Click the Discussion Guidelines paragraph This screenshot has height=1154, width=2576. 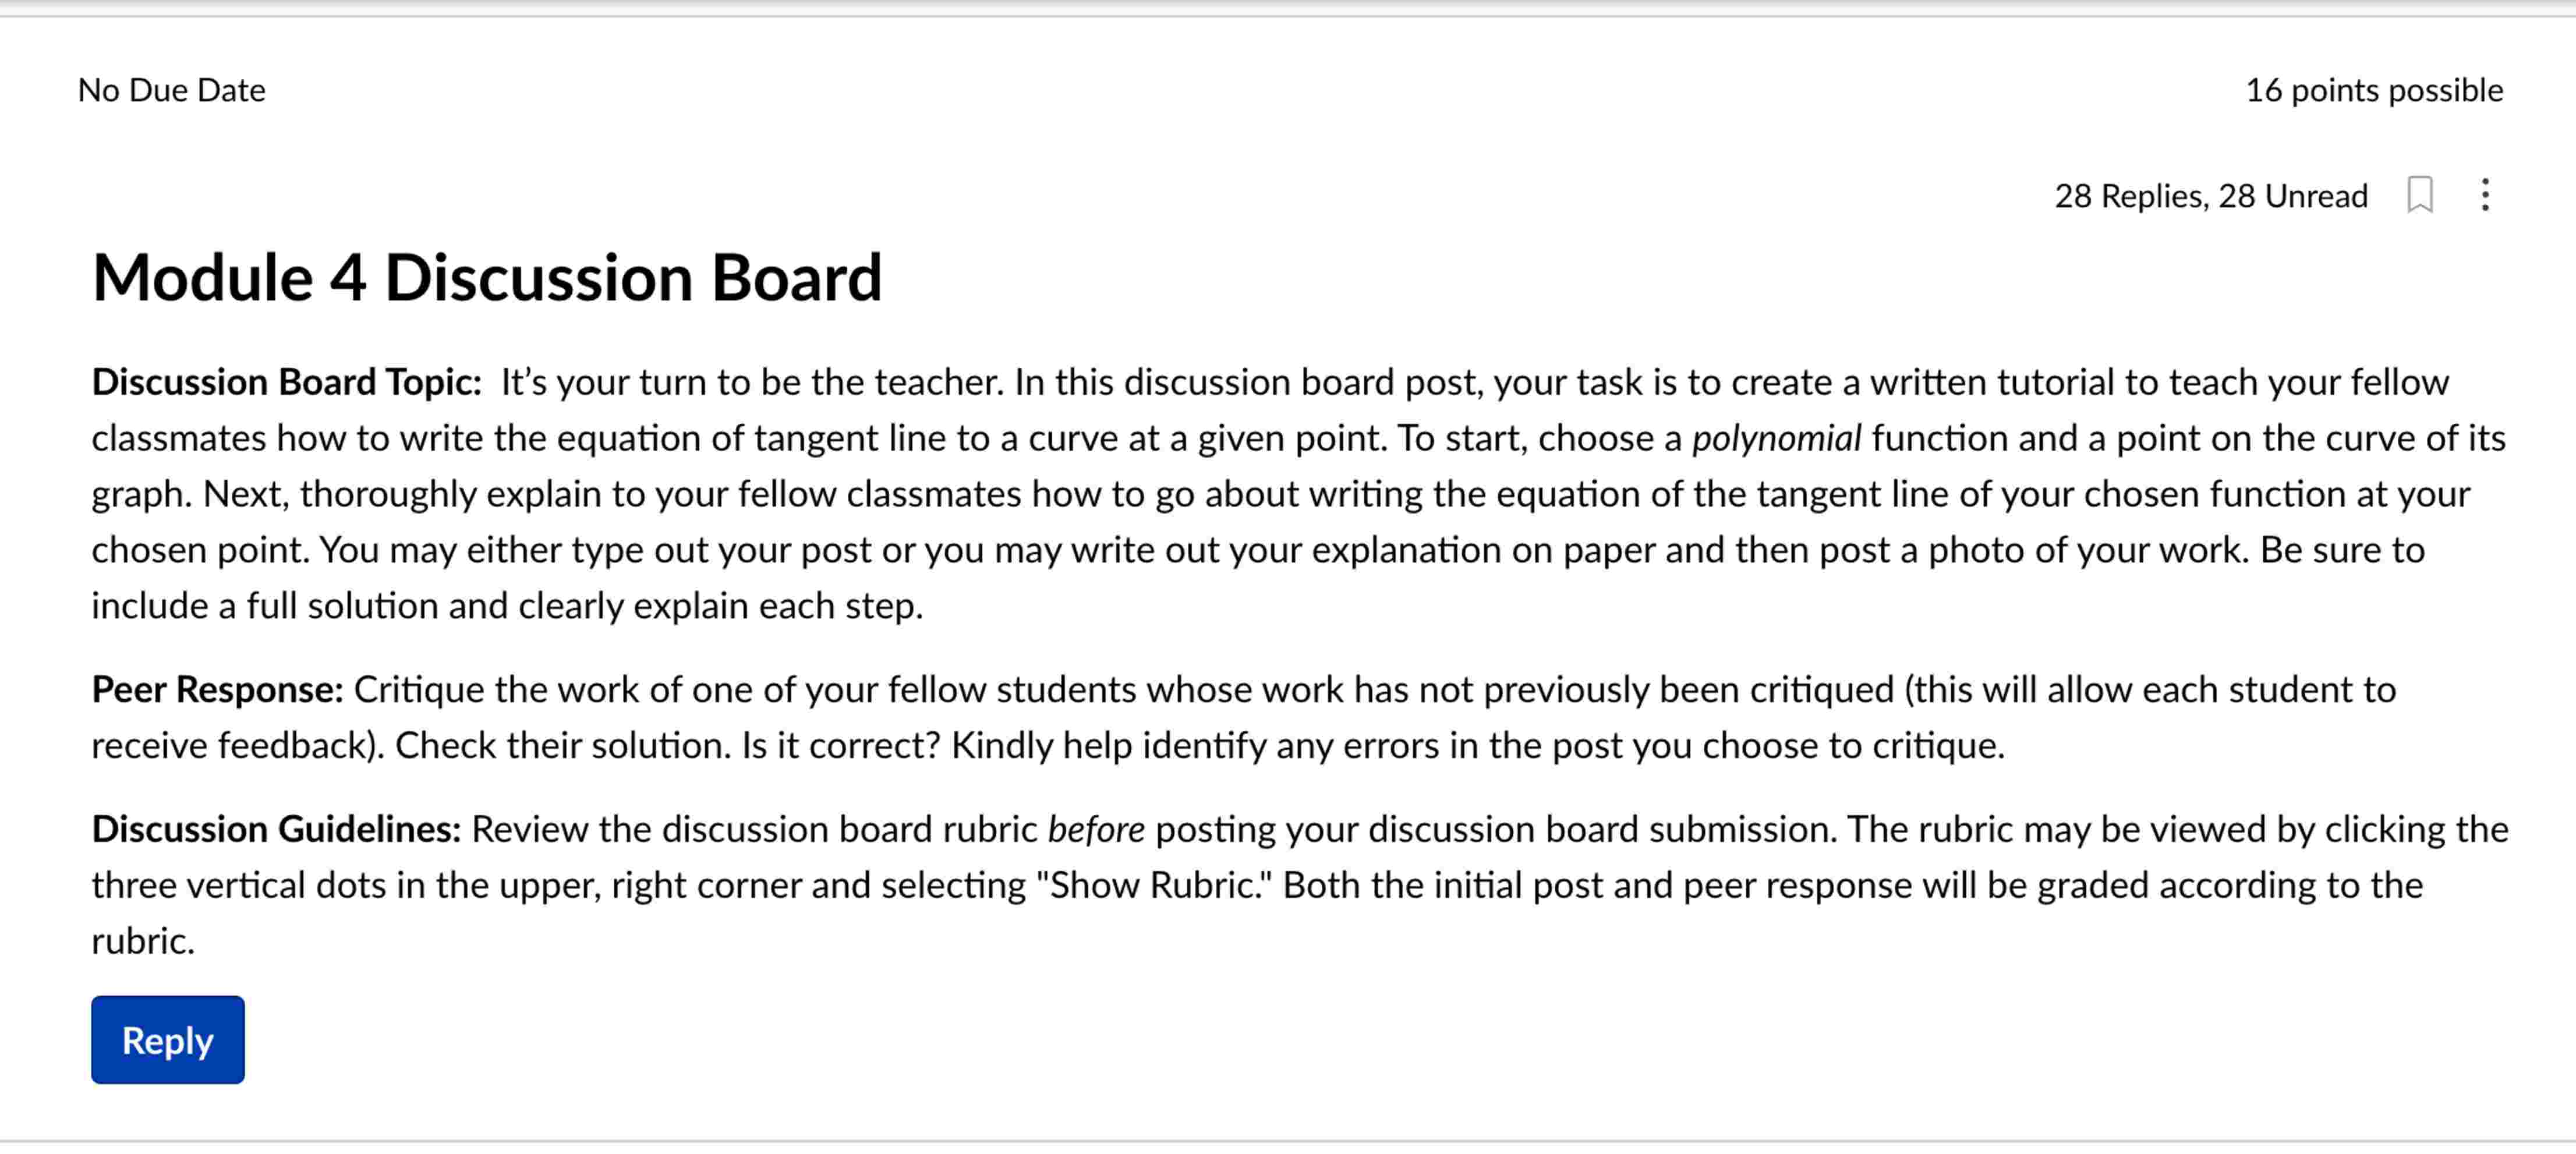275,829
